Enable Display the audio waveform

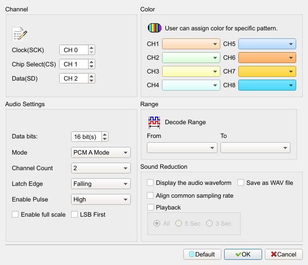(x=150, y=183)
